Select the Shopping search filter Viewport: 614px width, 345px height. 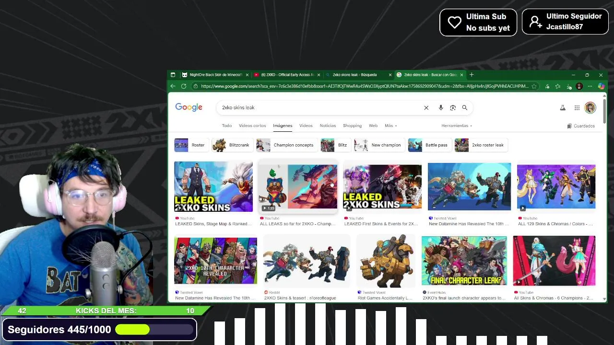coord(352,126)
